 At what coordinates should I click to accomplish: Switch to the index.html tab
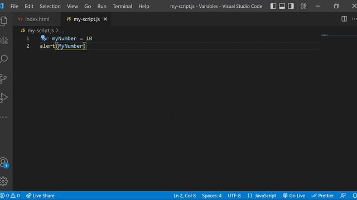[37, 19]
